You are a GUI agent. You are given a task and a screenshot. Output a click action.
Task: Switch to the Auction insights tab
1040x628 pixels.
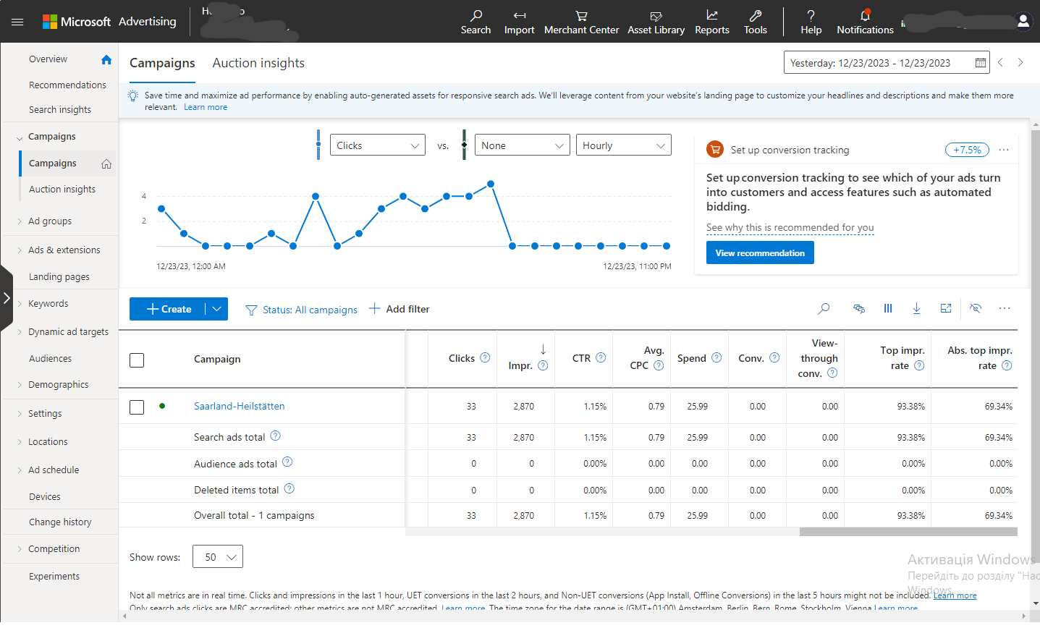(x=258, y=63)
